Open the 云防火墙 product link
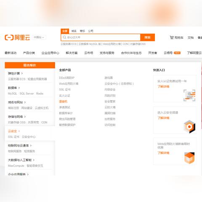The width and height of the screenshot is (202, 202). click(x=110, y=107)
